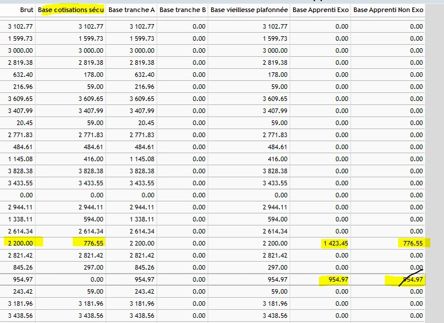The image size is (444, 323).
Task: Click highlighted 776.55 in Base cotisations sécu
Action: [94, 243]
